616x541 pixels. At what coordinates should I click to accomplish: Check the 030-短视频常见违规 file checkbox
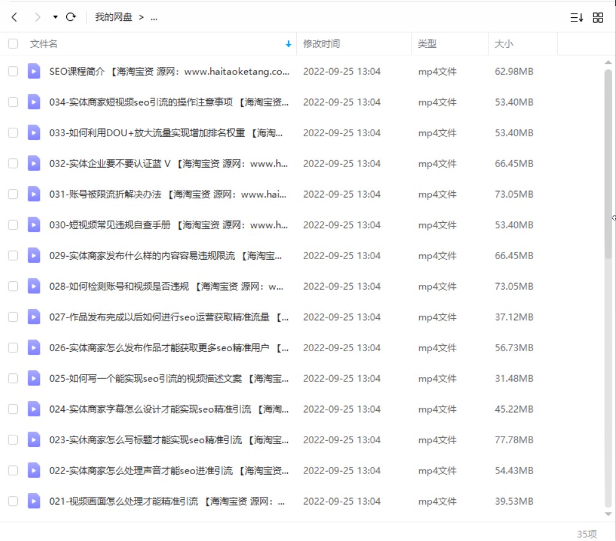pyautogui.click(x=13, y=225)
